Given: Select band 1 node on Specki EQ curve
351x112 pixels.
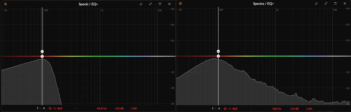Looking at the screenshot, I should (x=42, y=56).
